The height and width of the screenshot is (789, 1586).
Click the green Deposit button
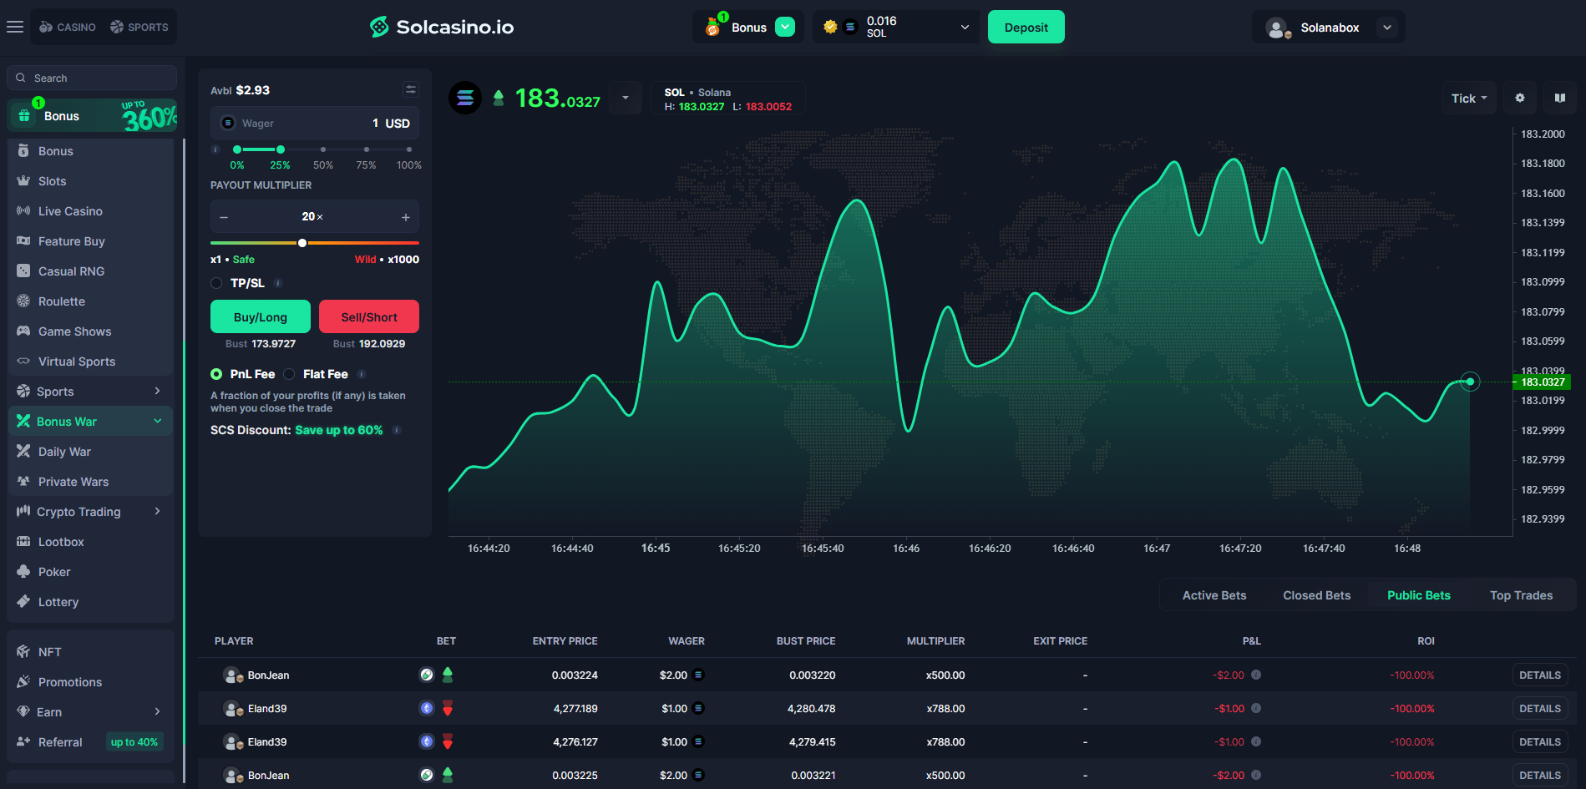coord(1026,27)
